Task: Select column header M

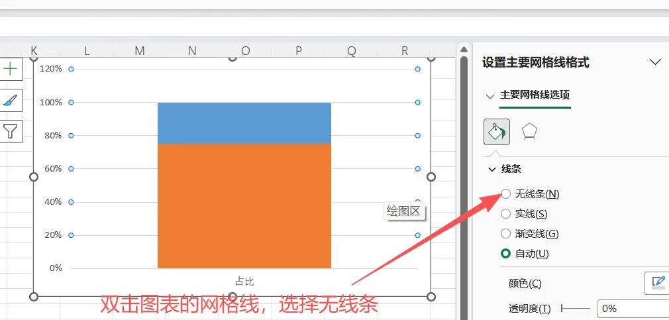Action: [140, 51]
